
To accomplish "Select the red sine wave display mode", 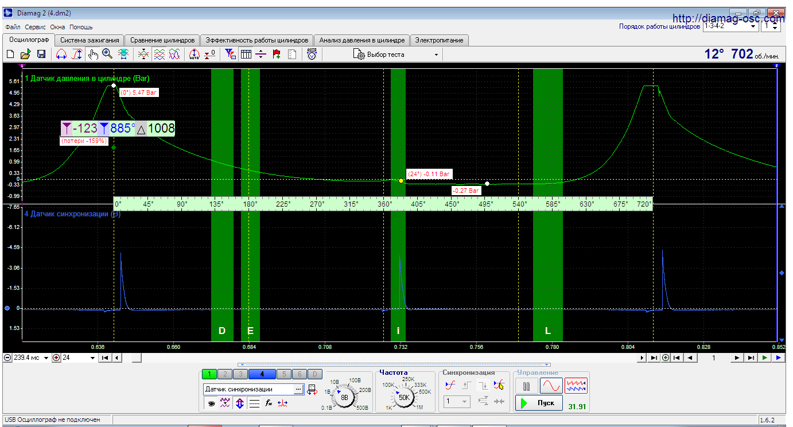I will pos(551,386).
